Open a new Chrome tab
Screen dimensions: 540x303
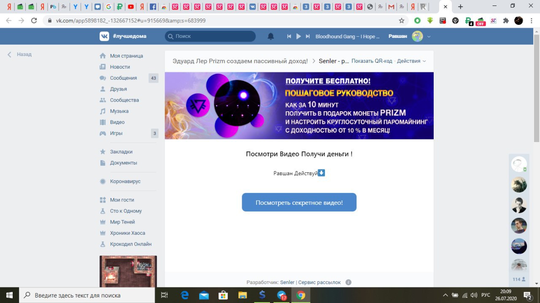(460, 7)
